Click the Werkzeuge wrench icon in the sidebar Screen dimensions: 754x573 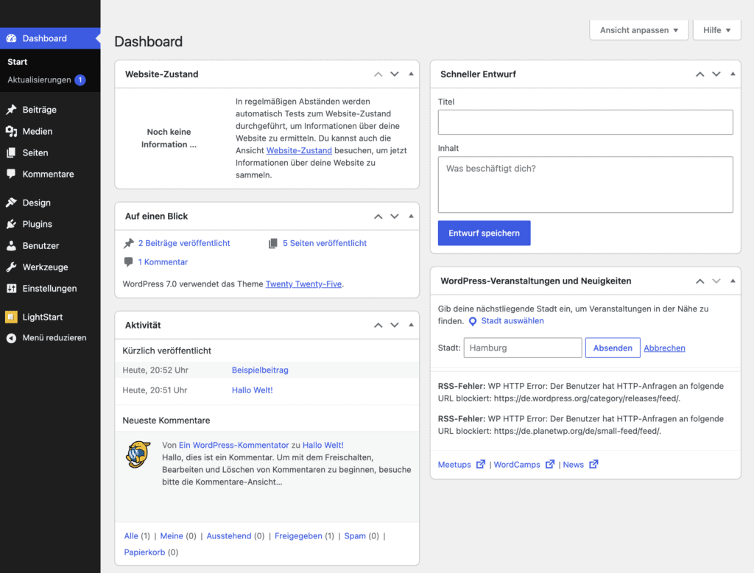point(11,267)
